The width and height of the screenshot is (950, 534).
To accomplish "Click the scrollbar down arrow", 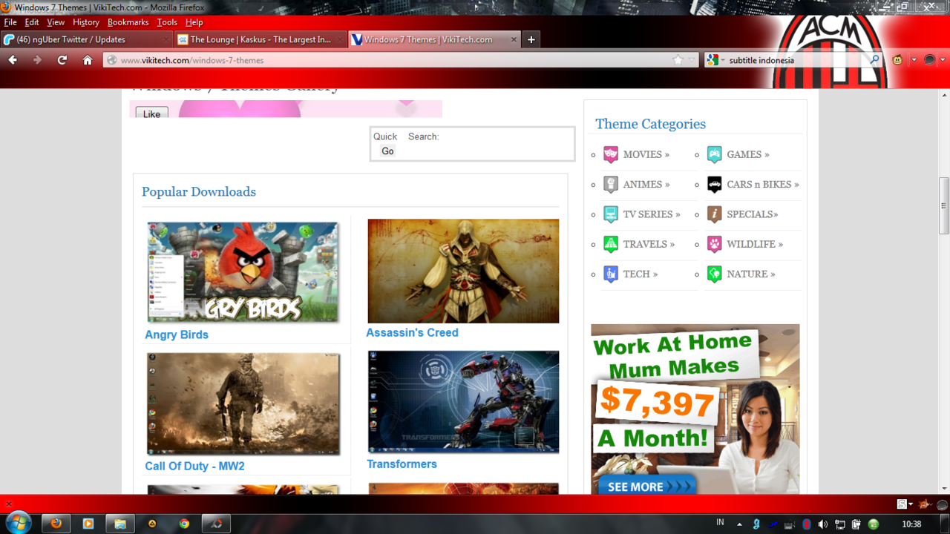I will (x=944, y=489).
